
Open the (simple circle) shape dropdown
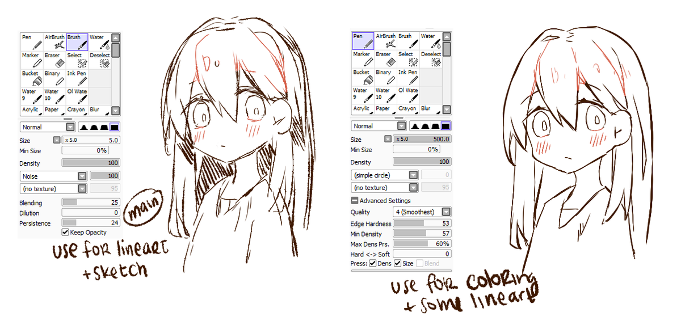(x=385, y=175)
